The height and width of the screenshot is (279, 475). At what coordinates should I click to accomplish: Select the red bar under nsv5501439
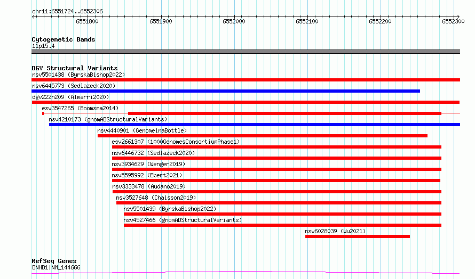pos(283,214)
